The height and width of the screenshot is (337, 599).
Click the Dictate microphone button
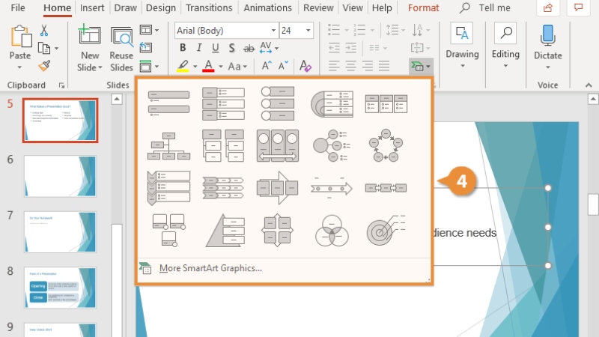coord(548,46)
